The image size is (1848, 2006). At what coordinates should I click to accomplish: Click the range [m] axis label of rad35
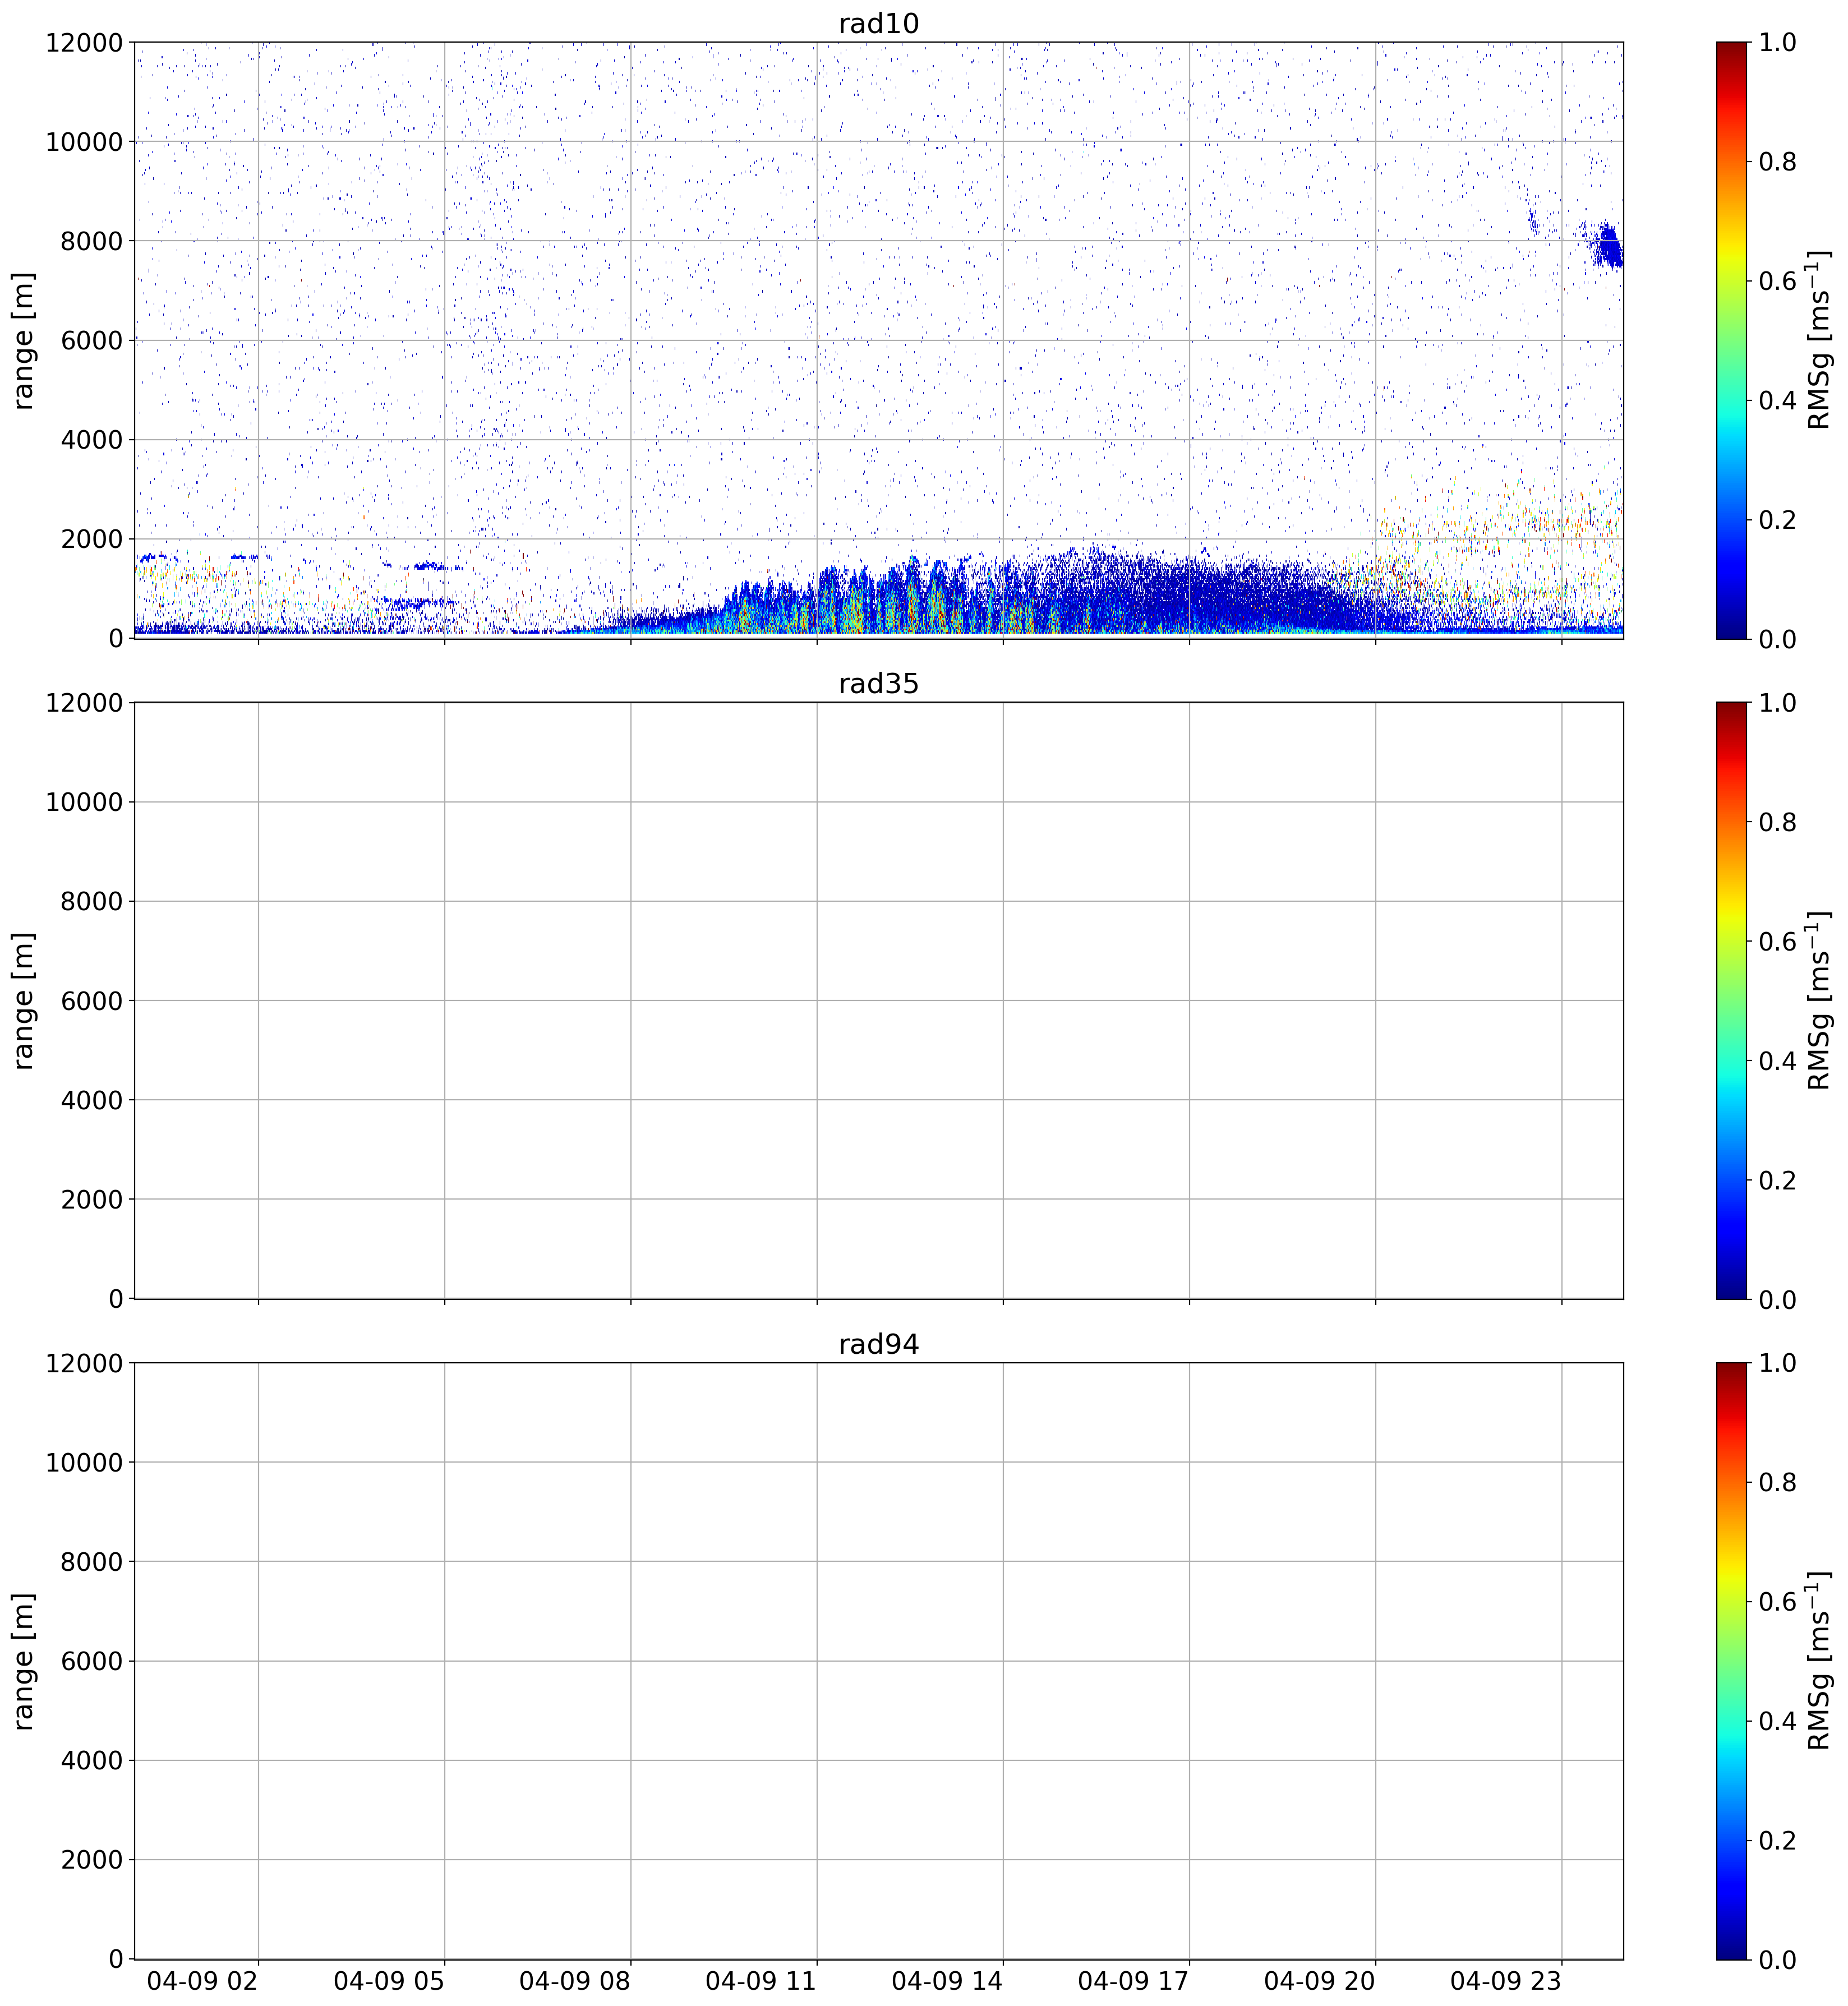tap(23, 1000)
